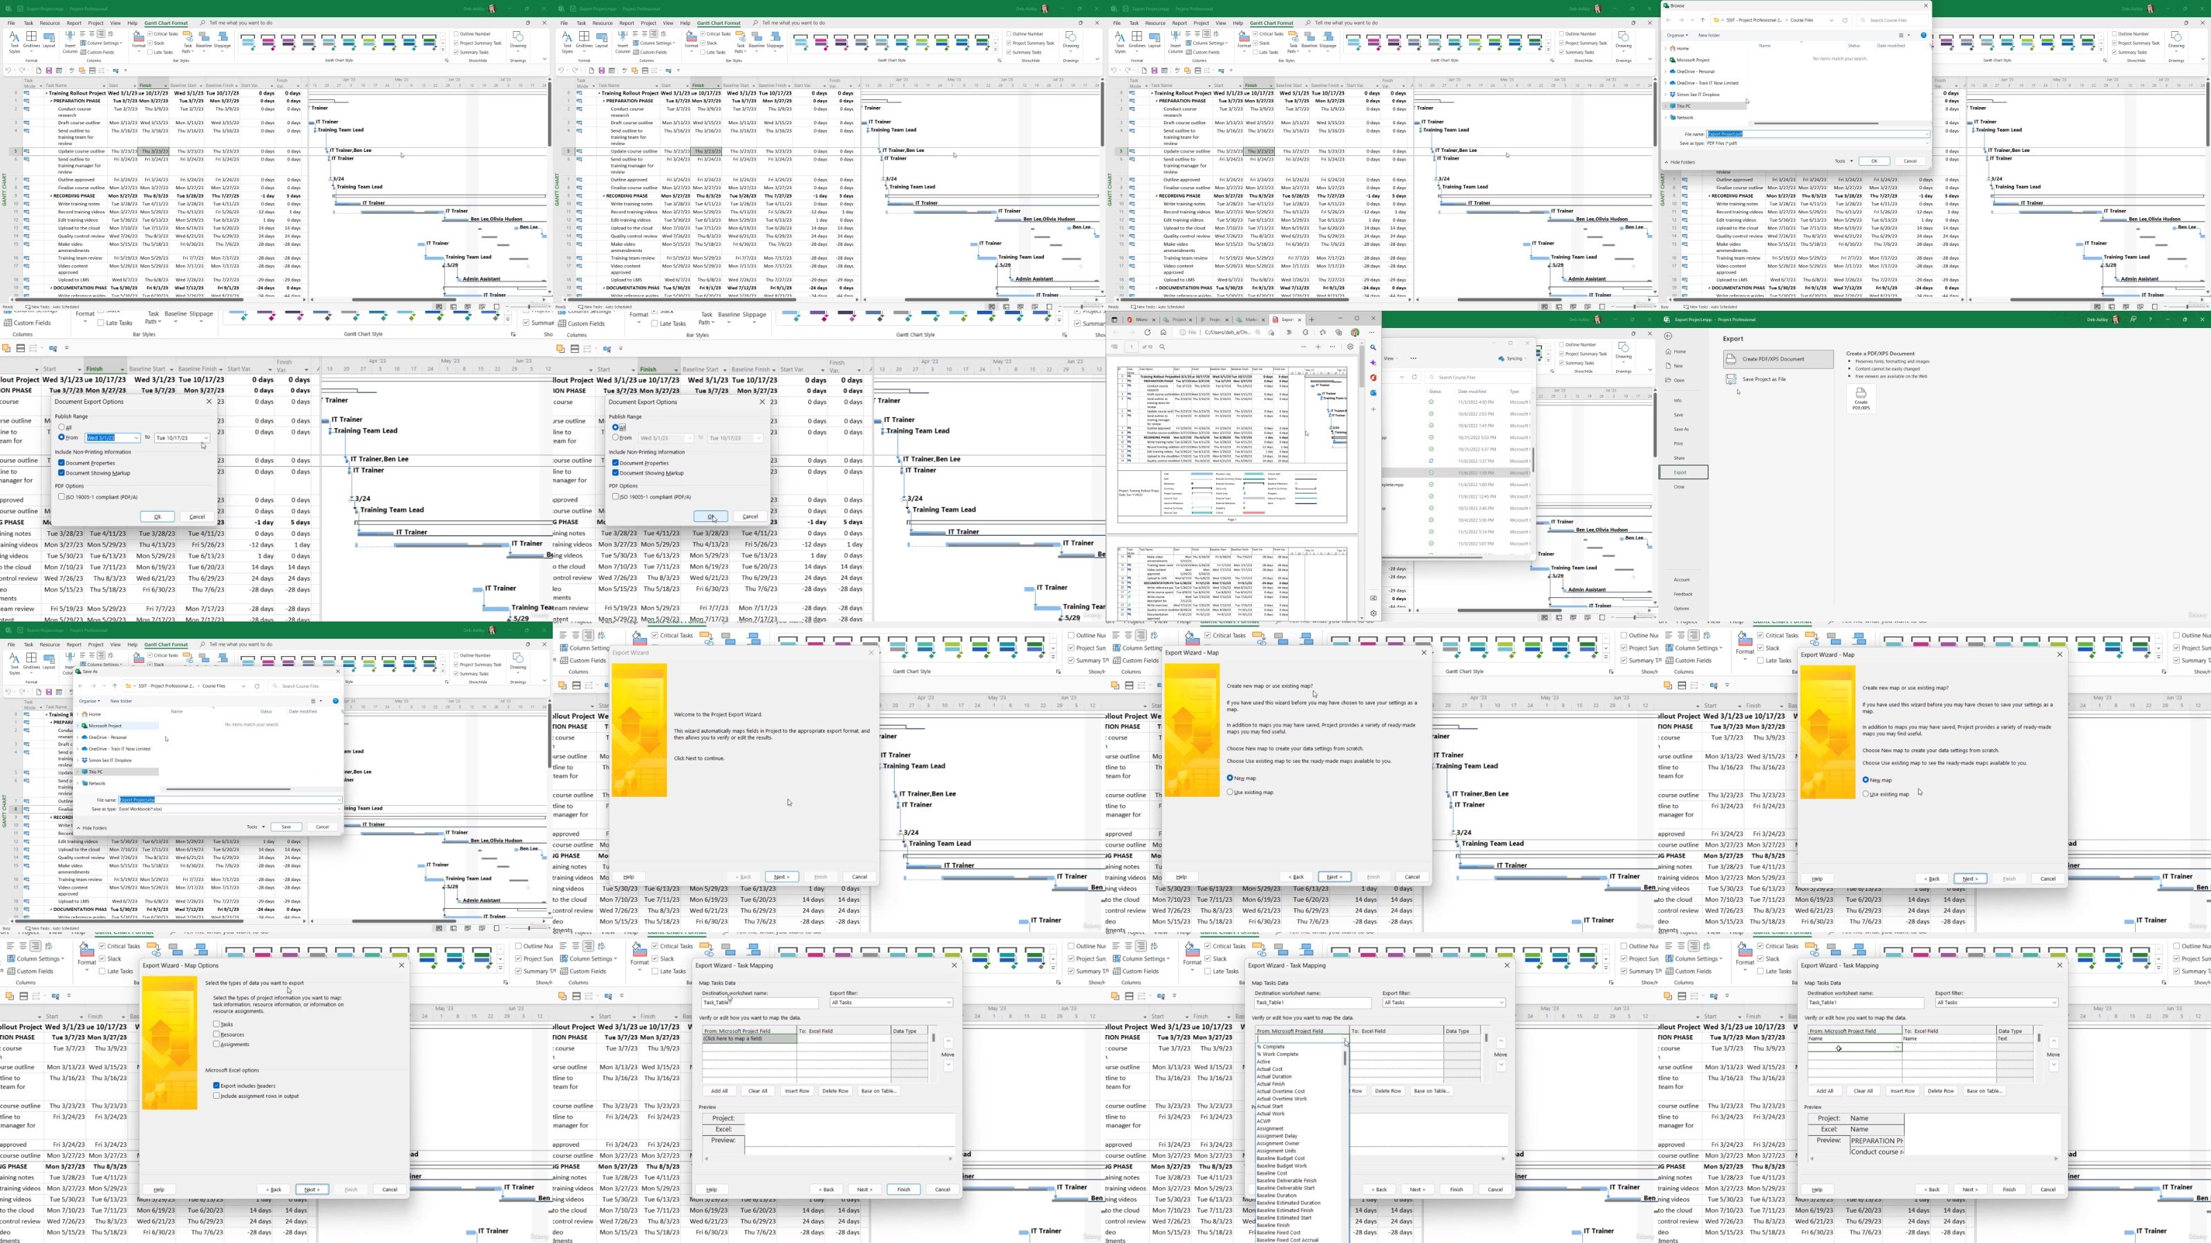Image resolution: width=2211 pixels, height=1243 pixels.
Task: Open Organise menu in Save As dialog
Action: pyautogui.click(x=89, y=701)
